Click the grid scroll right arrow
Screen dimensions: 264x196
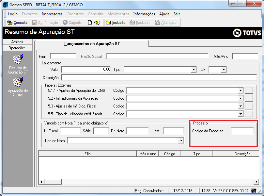[x=256, y=182]
